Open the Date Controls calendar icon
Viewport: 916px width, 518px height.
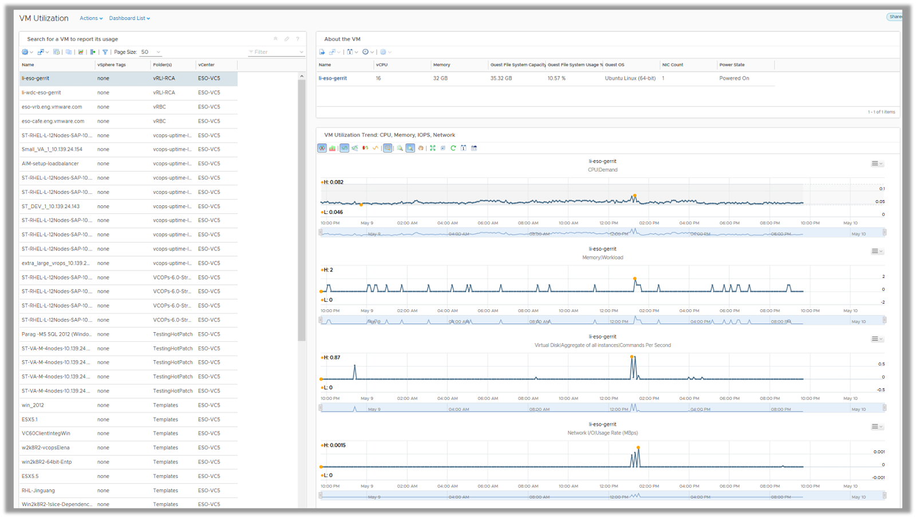point(464,148)
